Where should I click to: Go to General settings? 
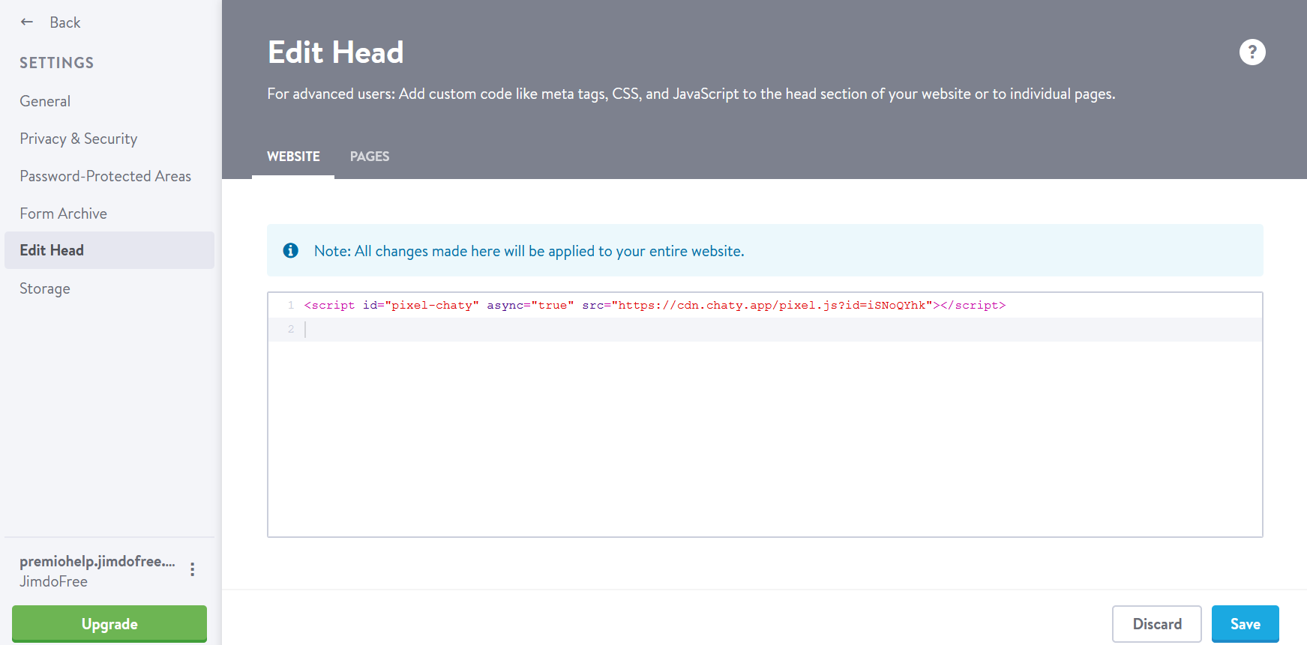tap(45, 101)
